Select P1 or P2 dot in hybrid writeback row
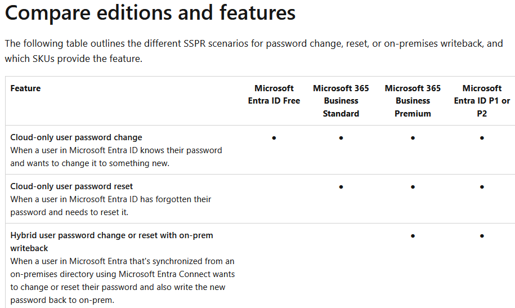The height and width of the screenshot is (308, 515). tap(482, 236)
